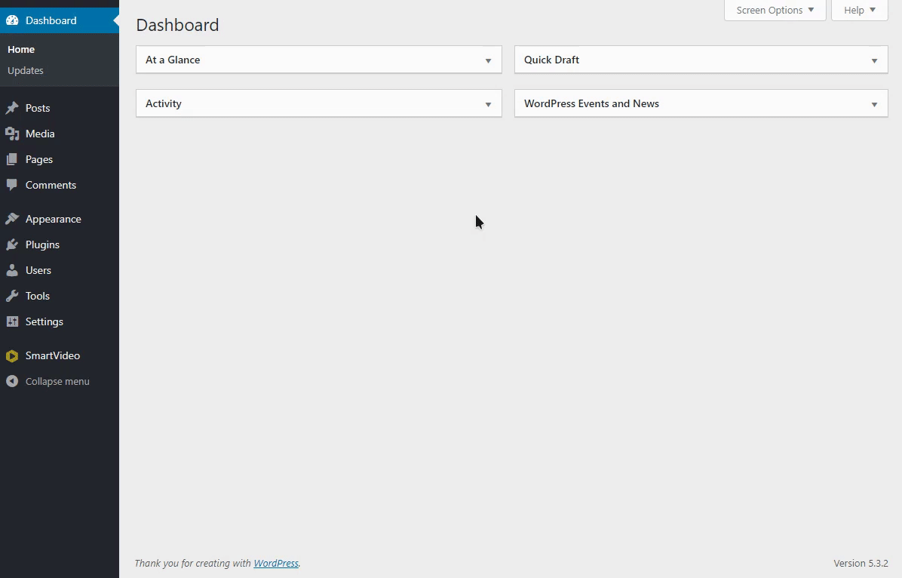This screenshot has height=578, width=902.
Task: Expand WordPress Events and News arrow
Action: [874, 104]
